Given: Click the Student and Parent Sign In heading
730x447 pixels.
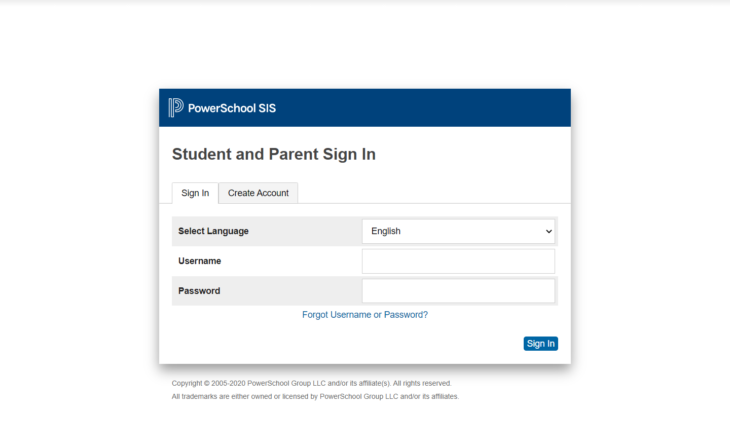Looking at the screenshot, I should point(274,154).
